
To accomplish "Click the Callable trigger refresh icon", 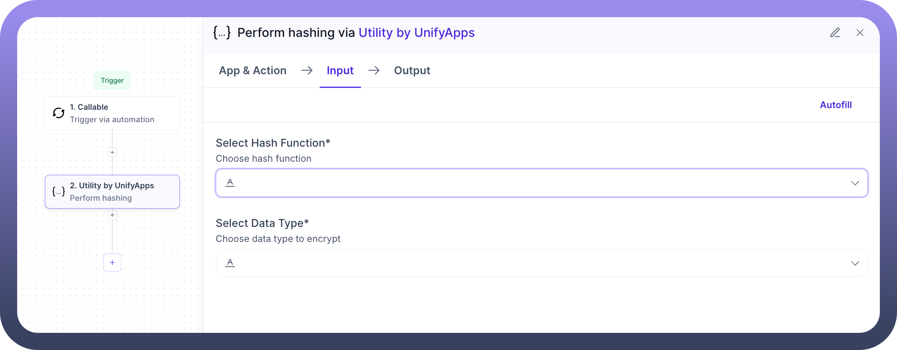I will click(58, 113).
